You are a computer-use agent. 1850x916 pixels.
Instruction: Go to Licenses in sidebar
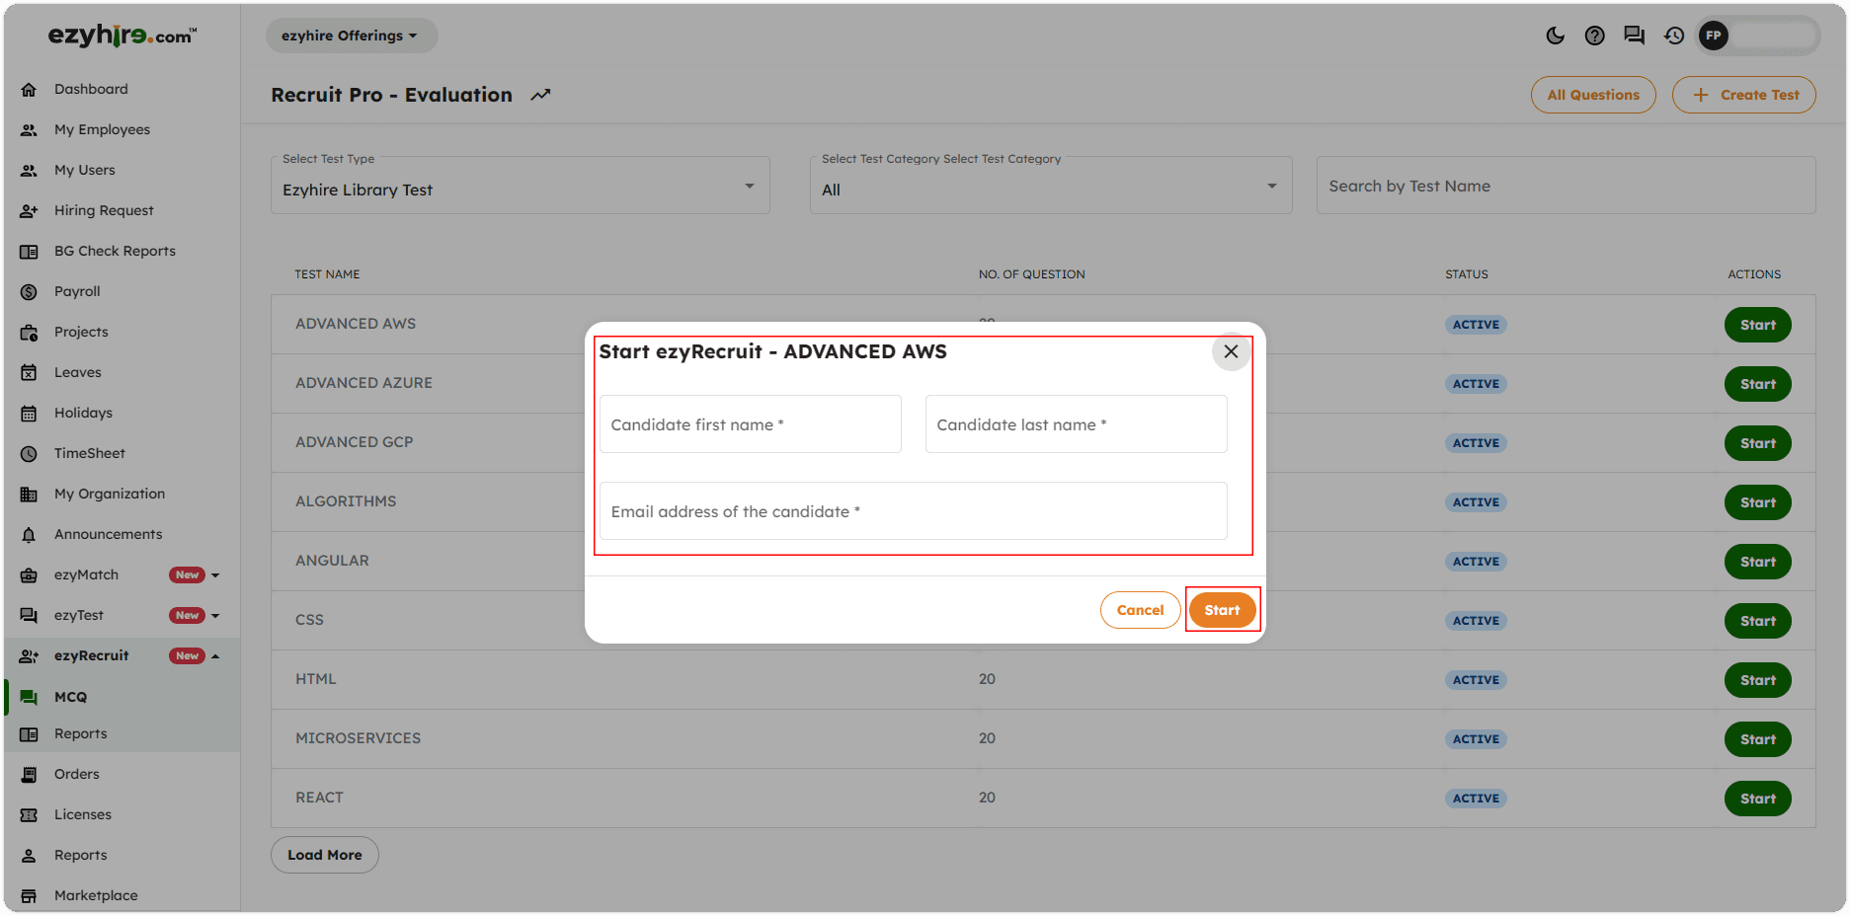click(121, 814)
